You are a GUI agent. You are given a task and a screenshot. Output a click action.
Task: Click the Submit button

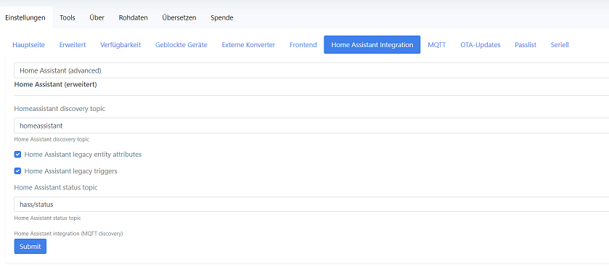[30, 247]
